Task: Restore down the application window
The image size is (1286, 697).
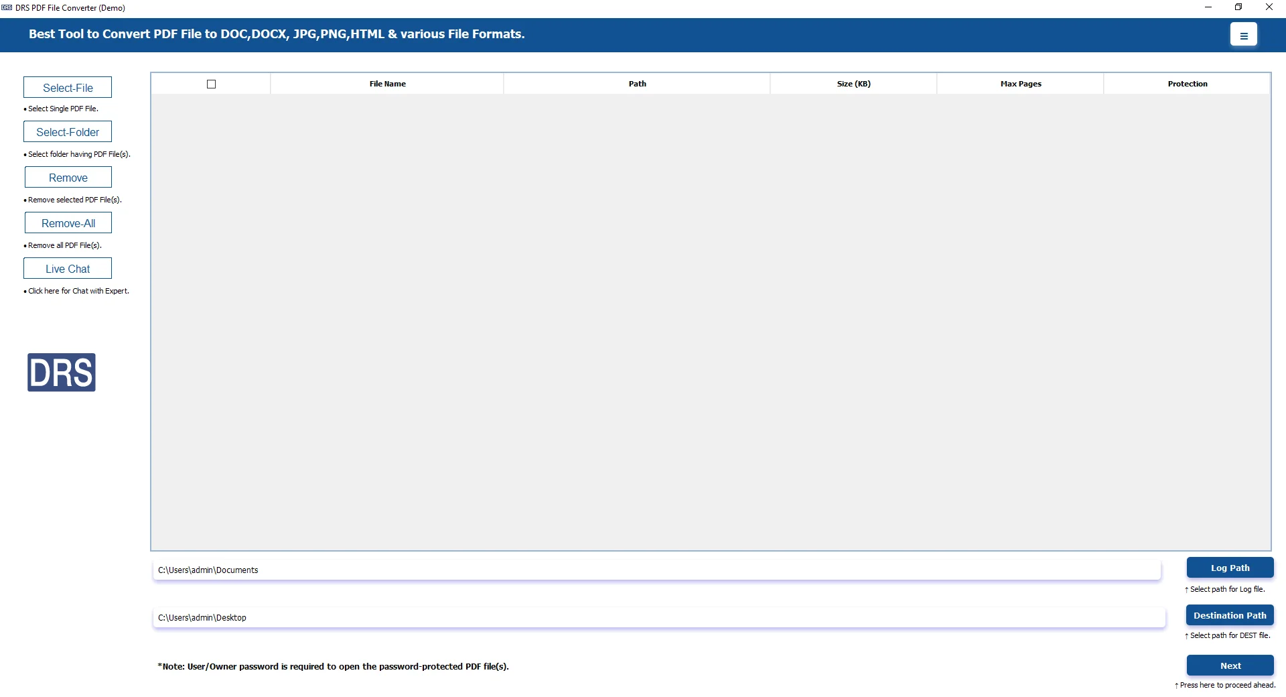Action: [1238, 7]
